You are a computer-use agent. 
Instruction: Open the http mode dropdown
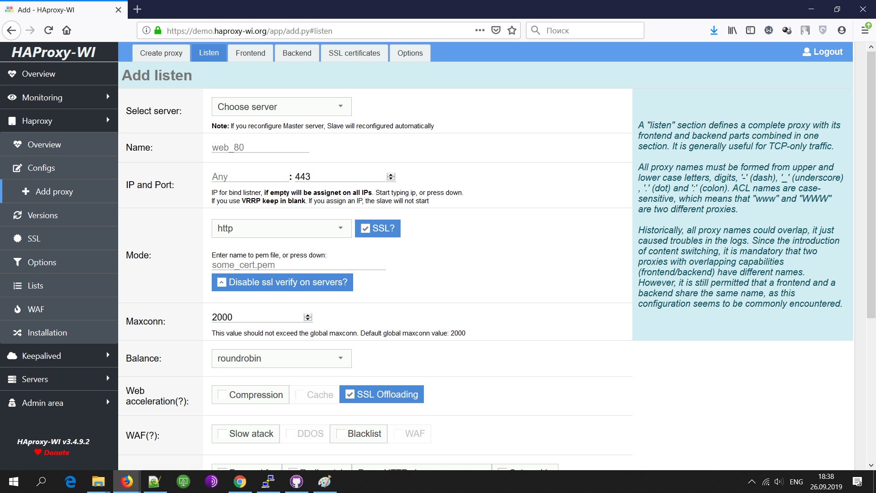(282, 228)
